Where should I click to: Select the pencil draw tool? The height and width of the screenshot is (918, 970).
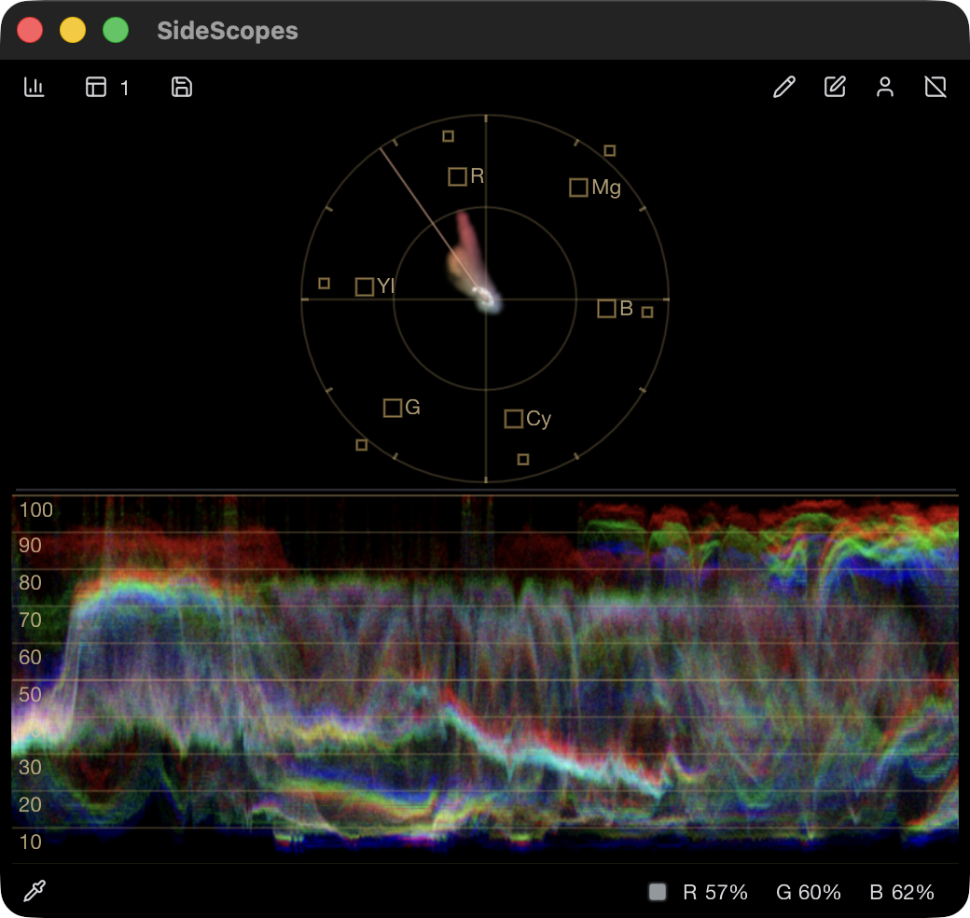(783, 87)
